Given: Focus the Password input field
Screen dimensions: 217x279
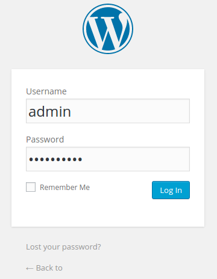Looking at the screenshot, I should (x=108, y=159).
